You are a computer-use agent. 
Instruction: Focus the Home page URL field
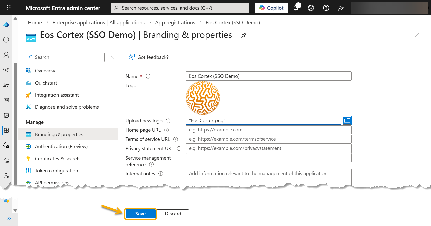coord(268,130)
